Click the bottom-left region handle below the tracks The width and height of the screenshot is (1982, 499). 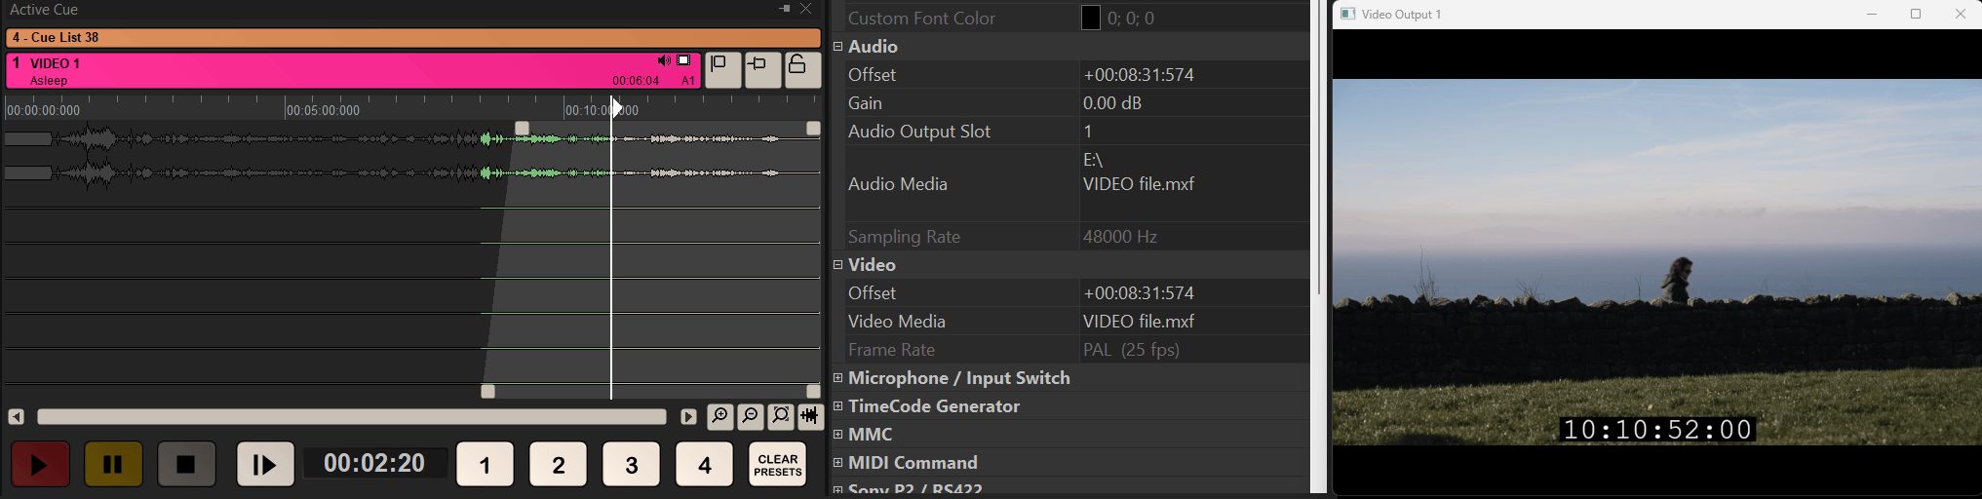488,392
